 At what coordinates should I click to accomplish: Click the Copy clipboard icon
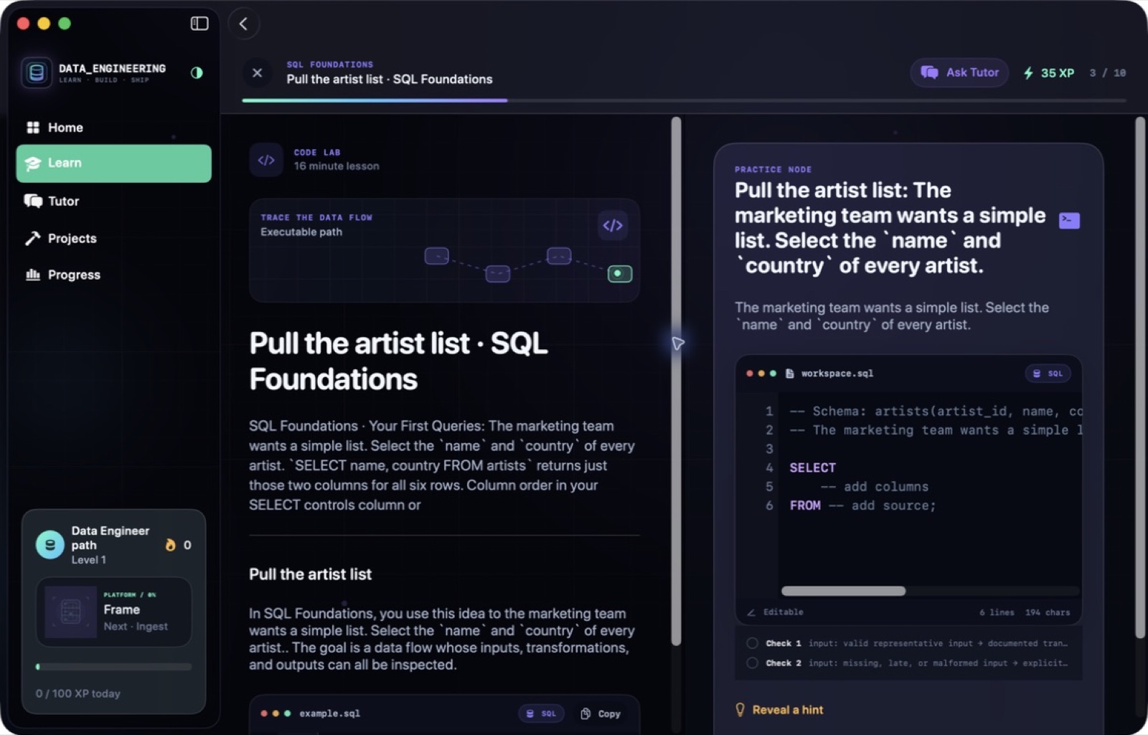click(x=585, y=713)
